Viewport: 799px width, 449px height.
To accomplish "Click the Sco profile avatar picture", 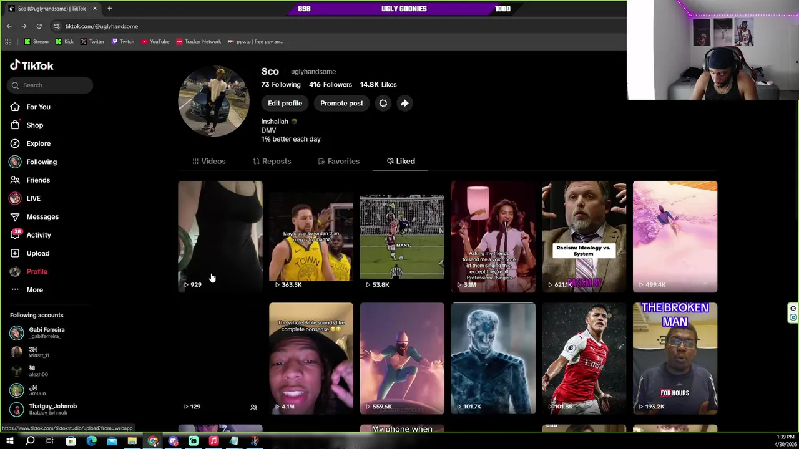I will coord(214,101).
